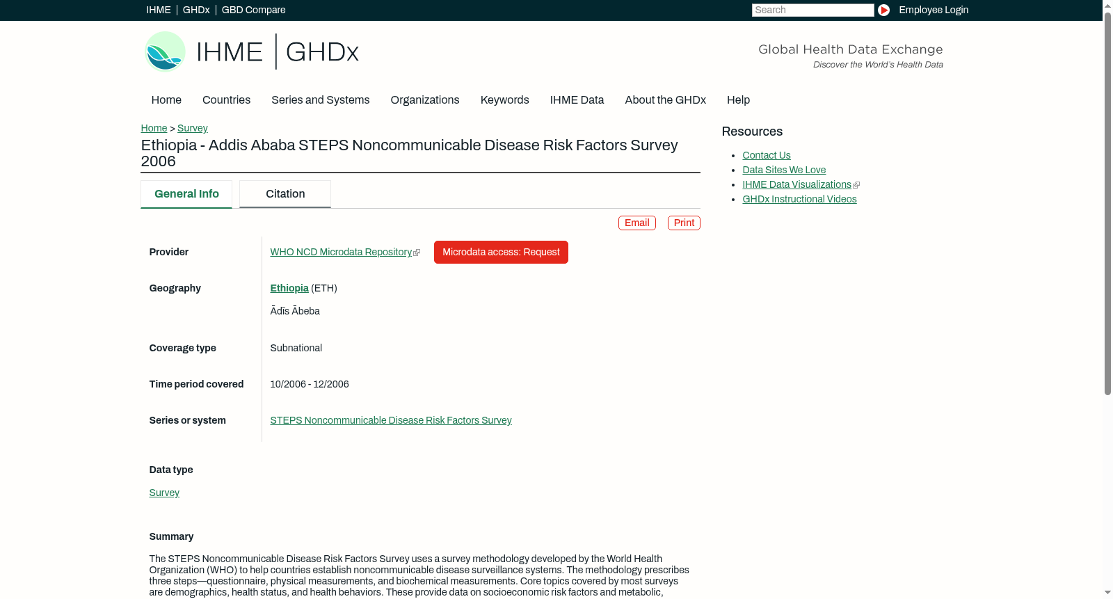This screenshot has width=1113, height=599.
Task: Click the GHDx wordmark in the header
Action: click(x=322, y=51)
